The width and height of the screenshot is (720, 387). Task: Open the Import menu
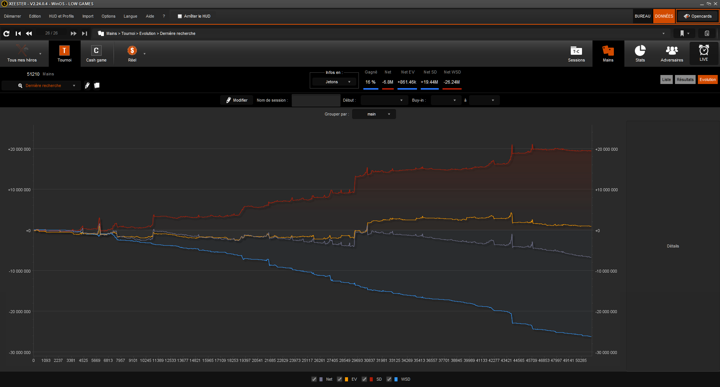(88, 16)
